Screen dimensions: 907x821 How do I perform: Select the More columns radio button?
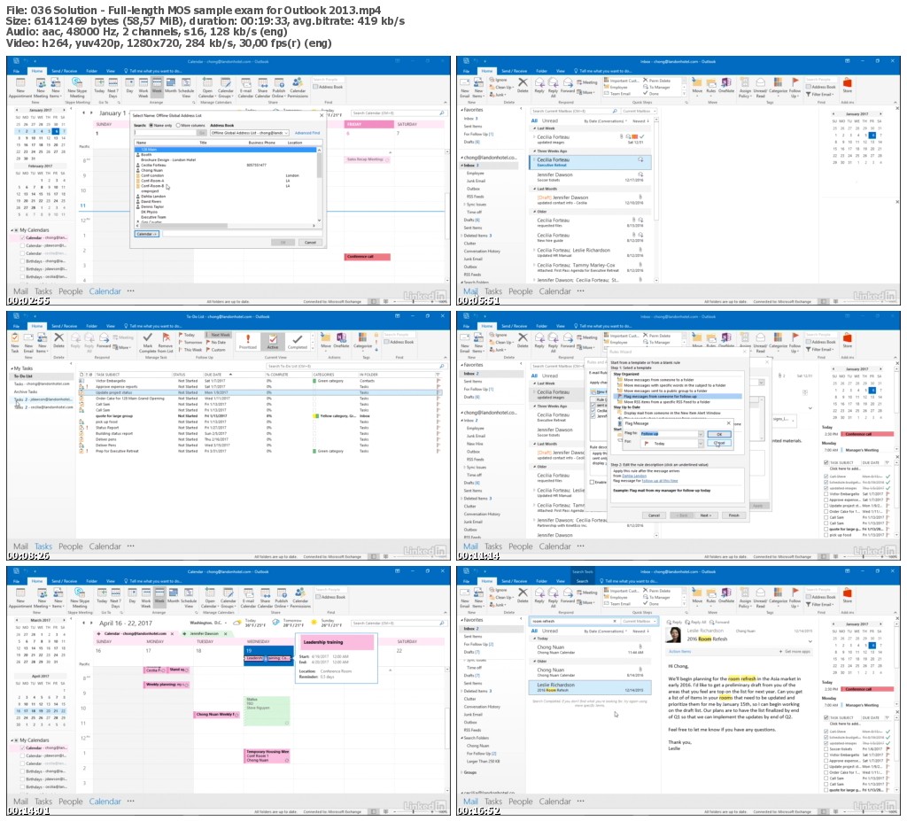click(178, 125)
